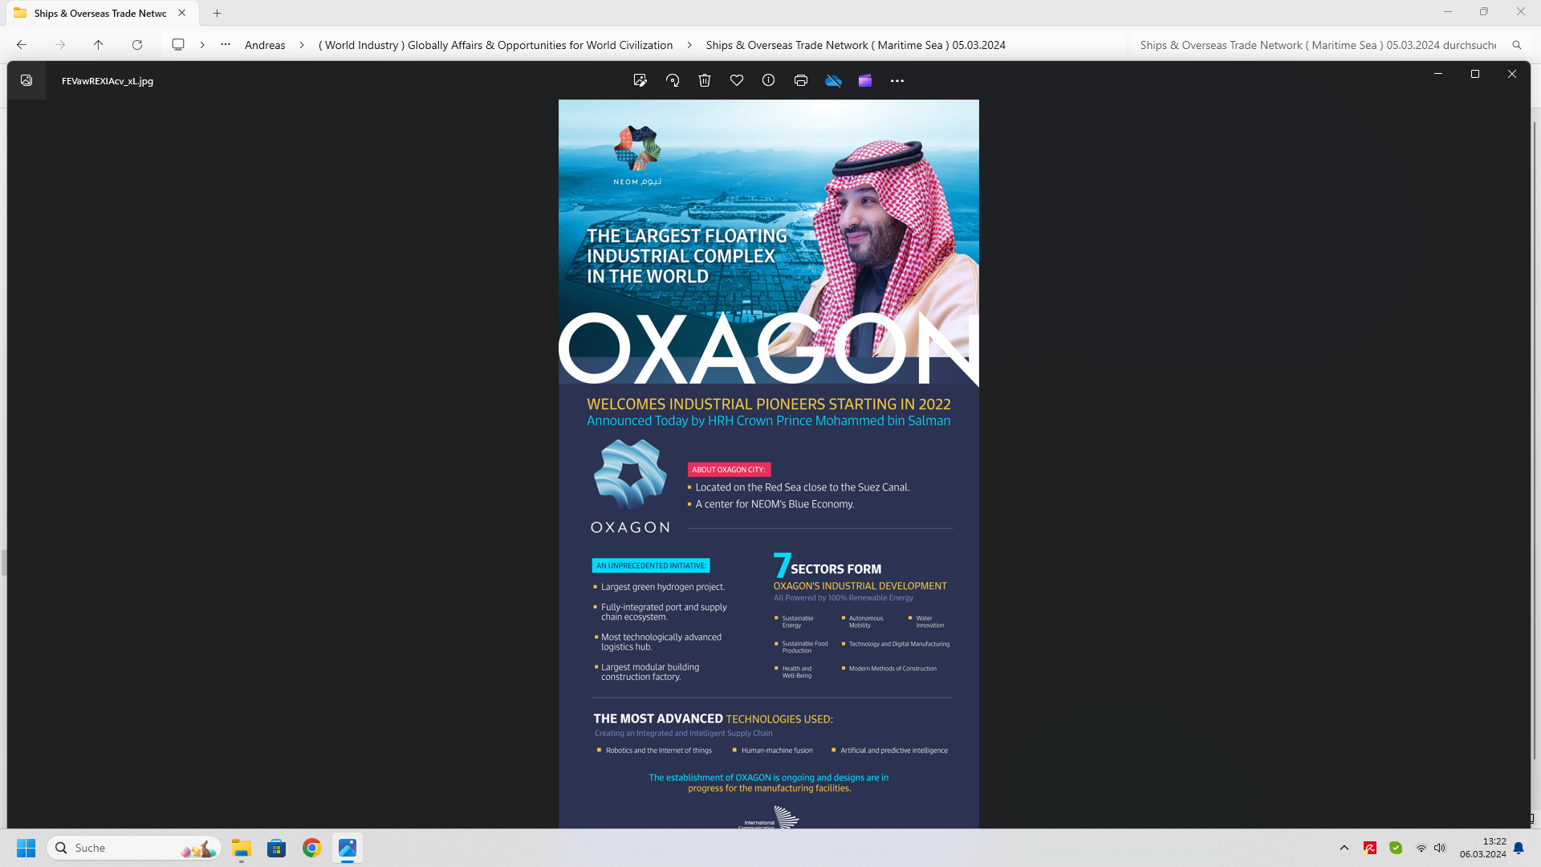This screenshot has height=867, width=1541.
Task: Click the search magnifier icon in Explorer
Action: coord(1517,45)
